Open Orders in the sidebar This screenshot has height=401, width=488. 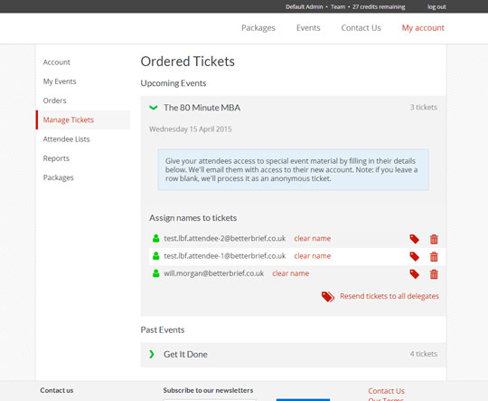click(x=55, y=100)
